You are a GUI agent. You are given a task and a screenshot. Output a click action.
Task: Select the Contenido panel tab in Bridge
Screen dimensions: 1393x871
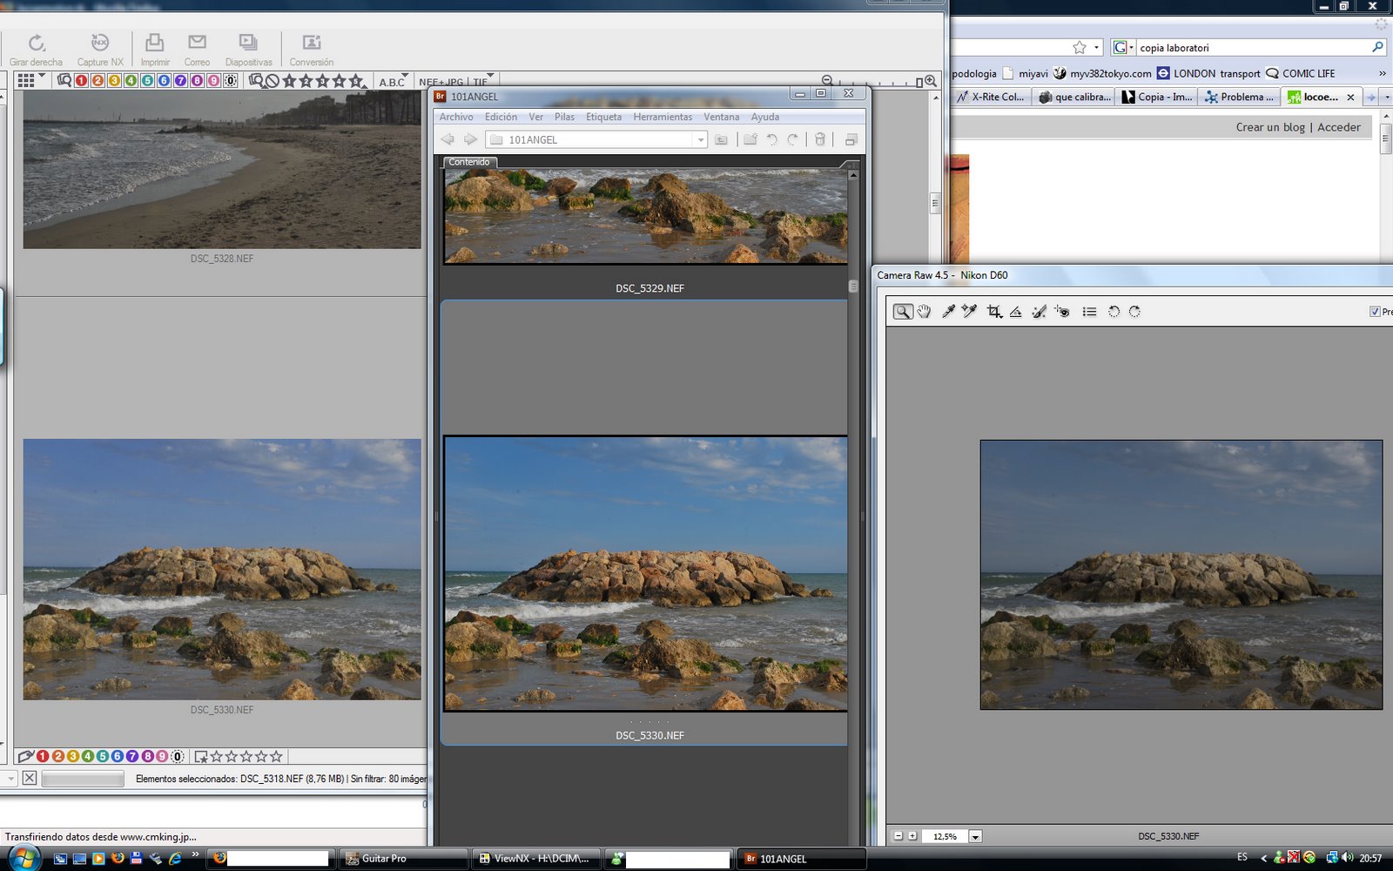[469, 162]
